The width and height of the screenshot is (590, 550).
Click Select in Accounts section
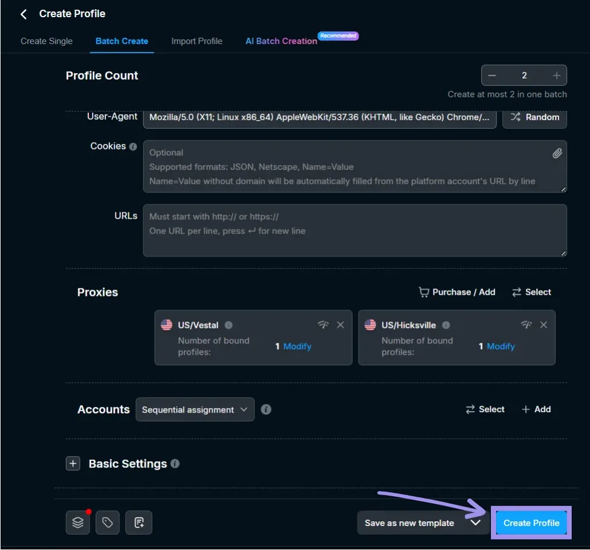[485, 409]
